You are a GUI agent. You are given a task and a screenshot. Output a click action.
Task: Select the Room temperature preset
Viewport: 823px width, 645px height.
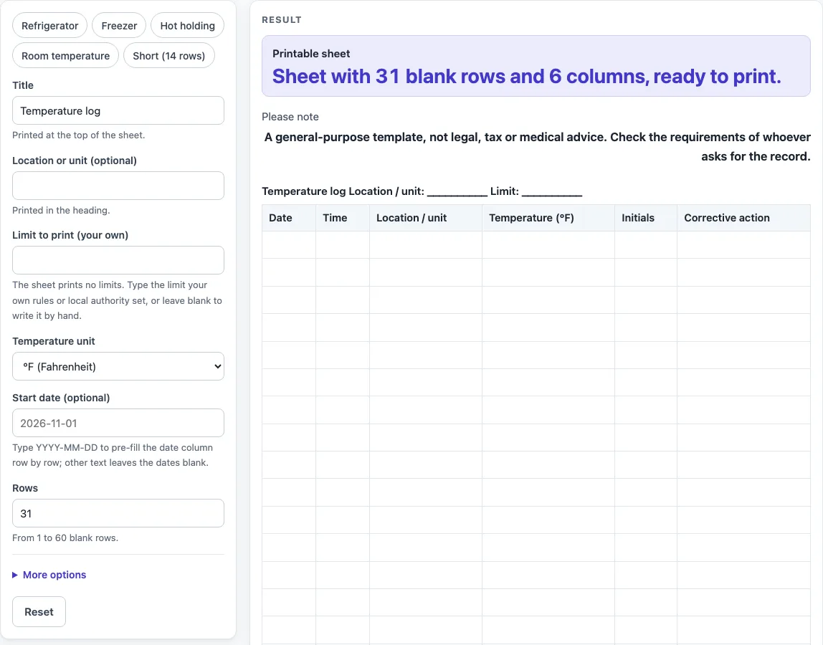[66, 56]
